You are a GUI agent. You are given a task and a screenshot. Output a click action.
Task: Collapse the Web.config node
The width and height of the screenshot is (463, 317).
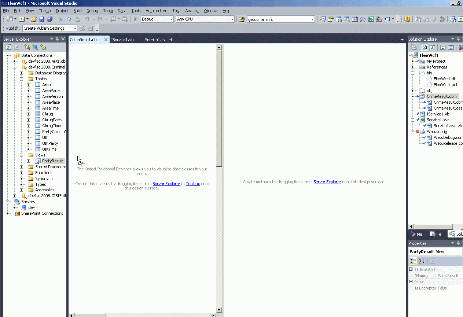point(413,132)
